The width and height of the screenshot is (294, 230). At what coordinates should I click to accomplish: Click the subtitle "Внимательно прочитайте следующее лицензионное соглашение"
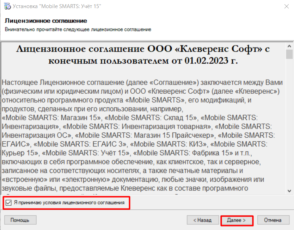point(78,30)
